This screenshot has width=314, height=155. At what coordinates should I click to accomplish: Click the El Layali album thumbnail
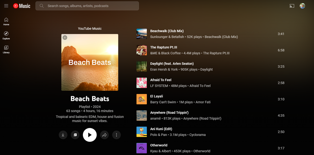142,99
